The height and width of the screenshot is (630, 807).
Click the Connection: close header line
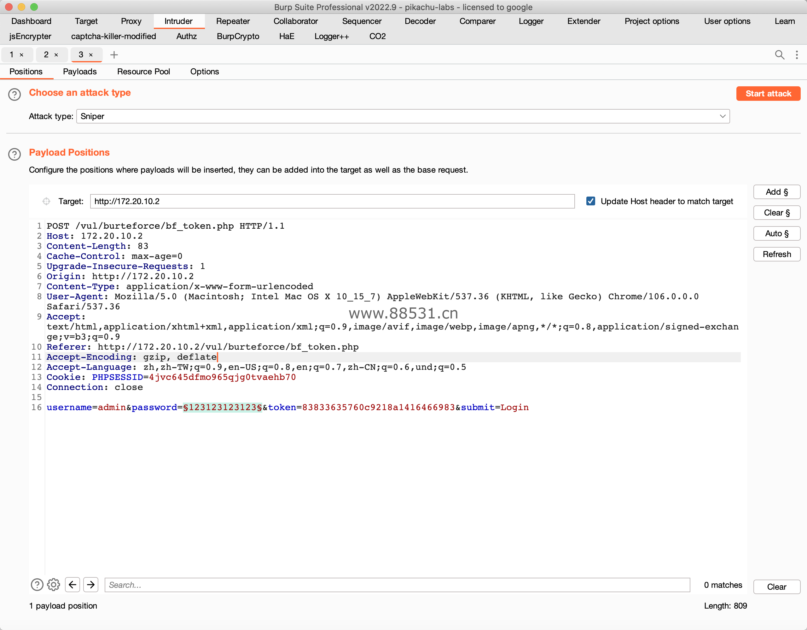[95, 387]
